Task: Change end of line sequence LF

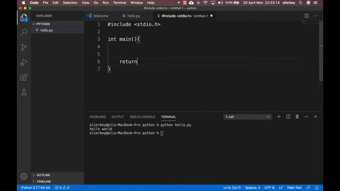Action: [x=281, y=187]
